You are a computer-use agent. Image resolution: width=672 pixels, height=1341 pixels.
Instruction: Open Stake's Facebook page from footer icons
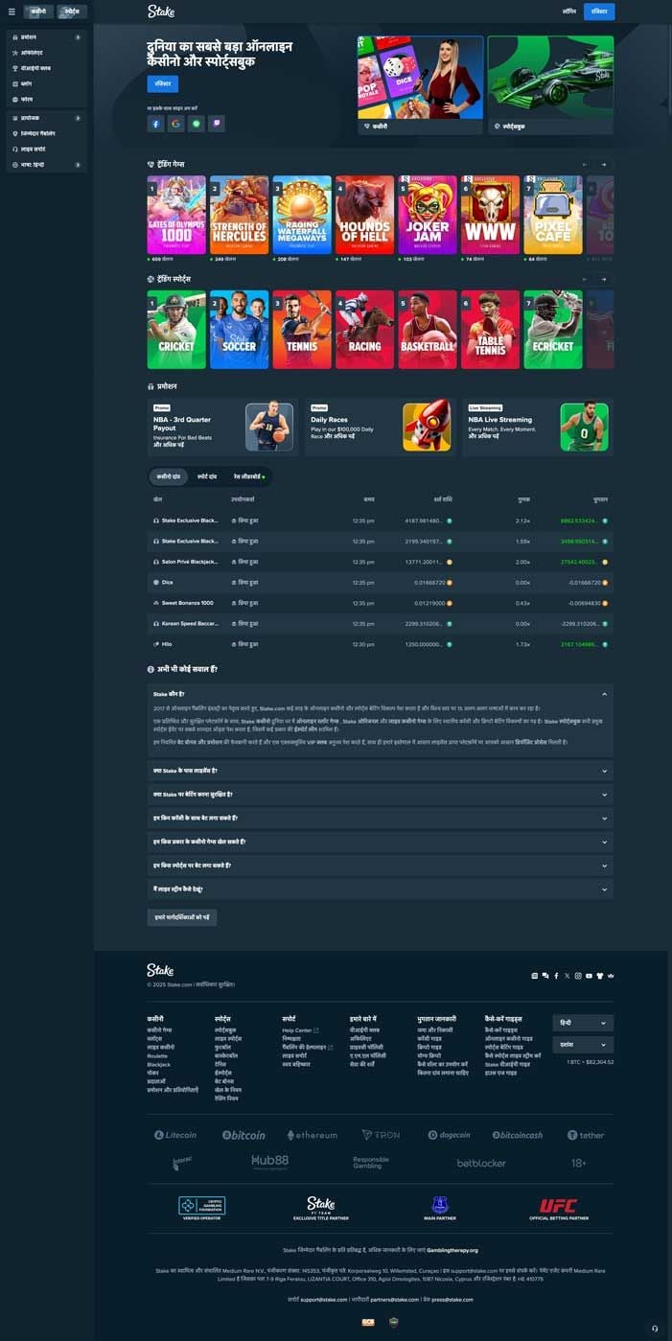coord(556,976)
